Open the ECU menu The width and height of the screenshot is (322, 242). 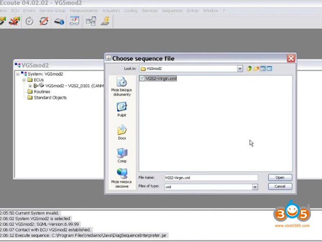pos(15,11)
